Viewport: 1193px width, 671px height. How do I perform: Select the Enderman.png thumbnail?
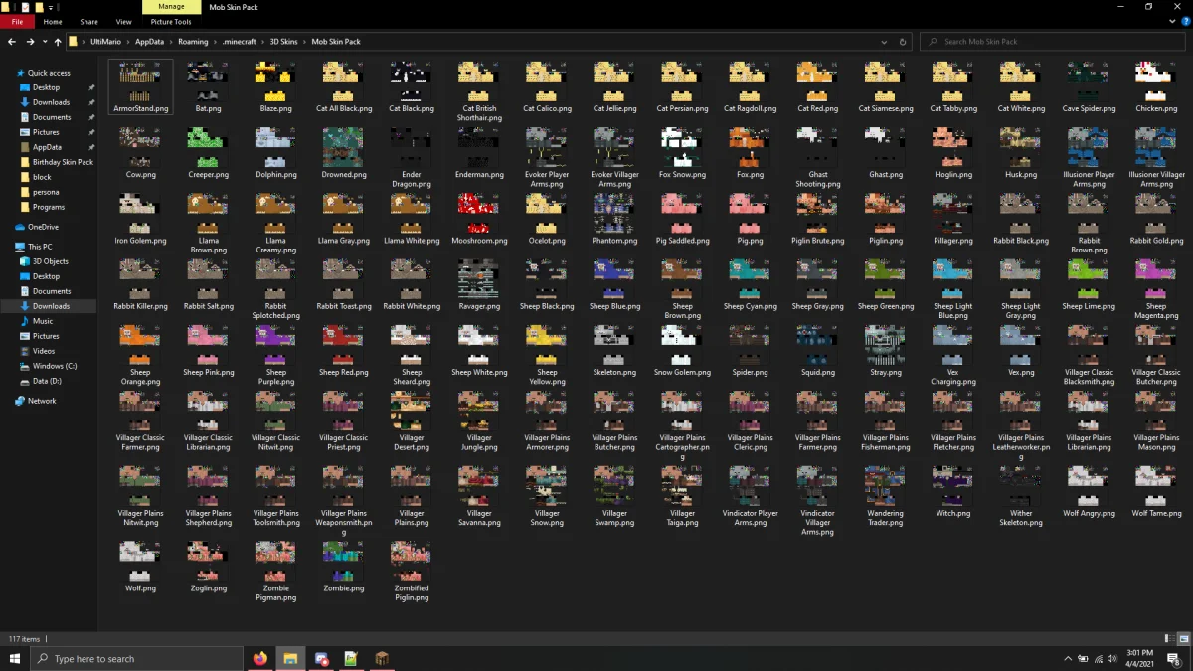pos(479,147)
